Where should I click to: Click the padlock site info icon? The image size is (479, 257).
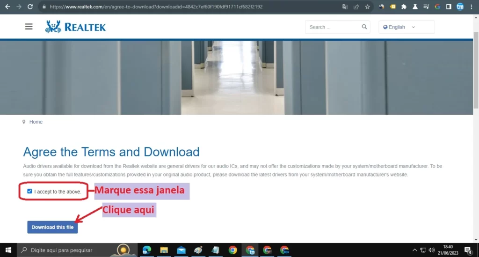[44, 7]
